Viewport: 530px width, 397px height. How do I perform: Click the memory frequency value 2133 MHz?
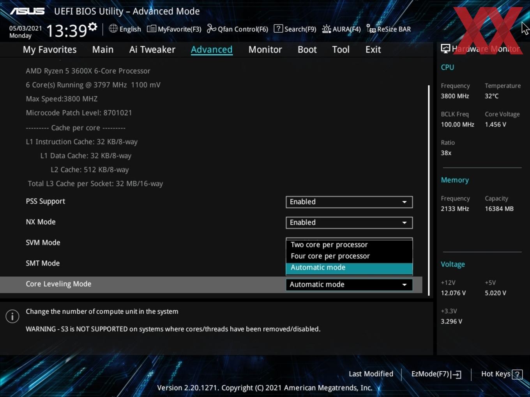[x=455, y=209]
